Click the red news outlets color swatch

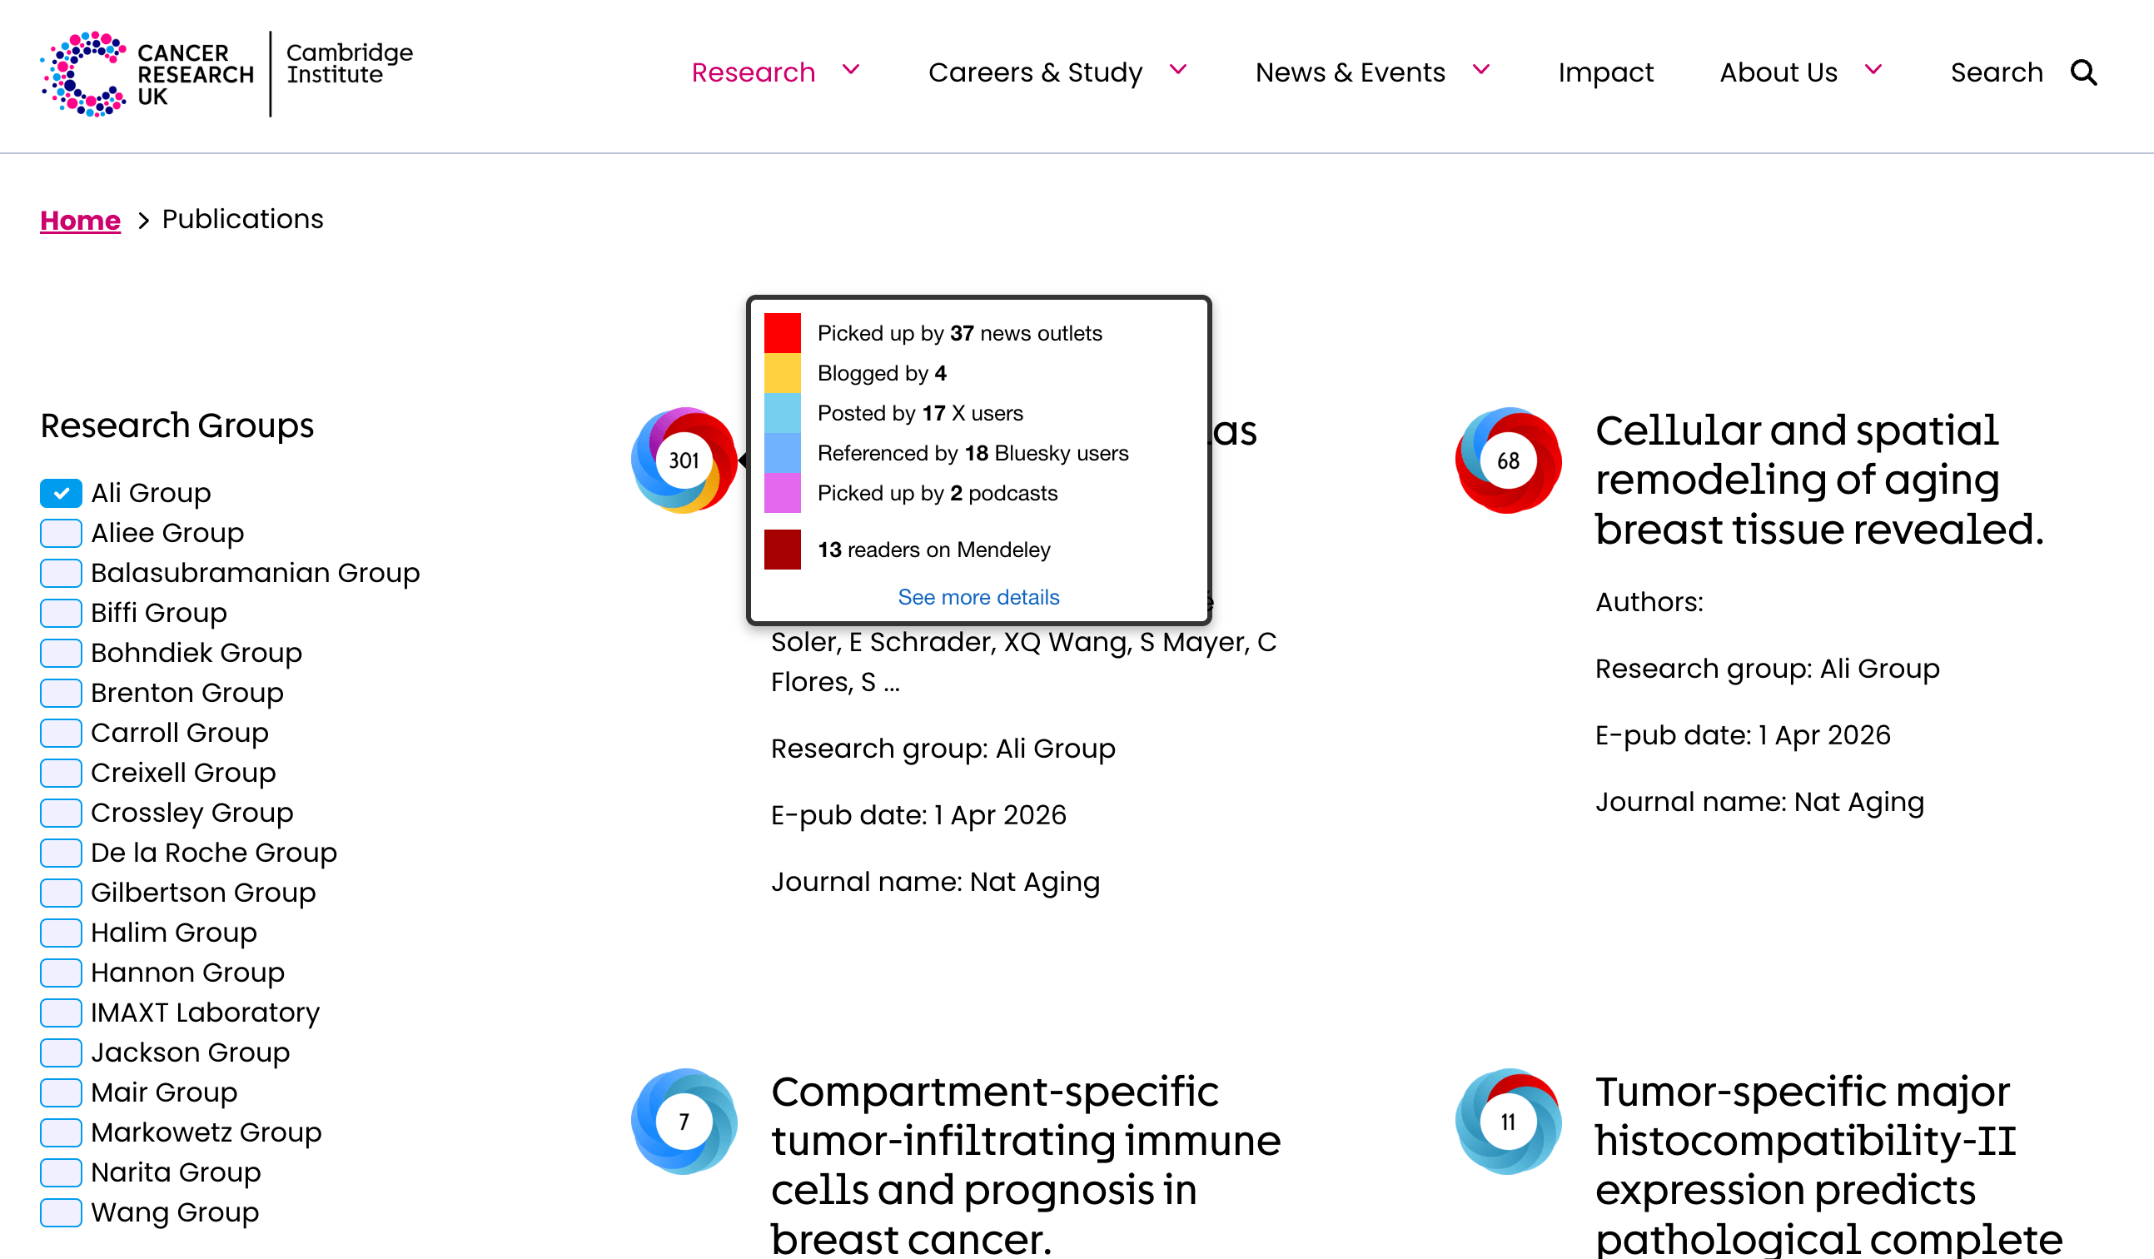click(x=782, y=332)
